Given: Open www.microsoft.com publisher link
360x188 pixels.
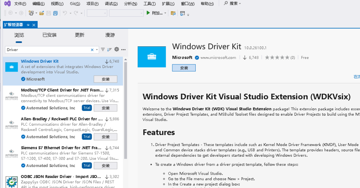Looking at the screenshot, I should tap(218, 58).
